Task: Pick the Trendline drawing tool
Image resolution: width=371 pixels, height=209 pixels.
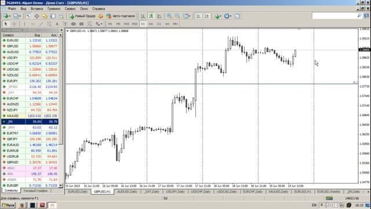Action: pyautogui.click(x=41, y=24)
